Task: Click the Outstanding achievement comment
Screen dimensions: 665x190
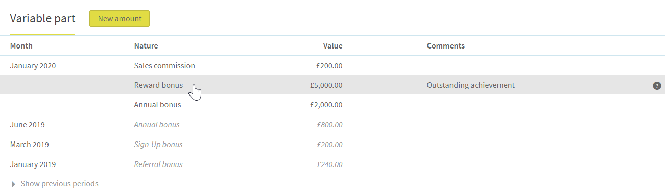Action: pyautogui.click(x=471, y=85)
